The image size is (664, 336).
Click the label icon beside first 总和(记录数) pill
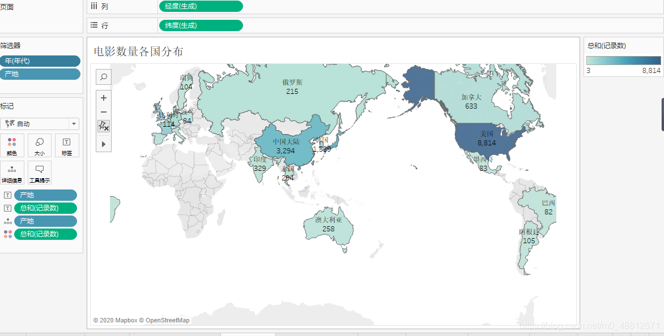coord(7,208)
